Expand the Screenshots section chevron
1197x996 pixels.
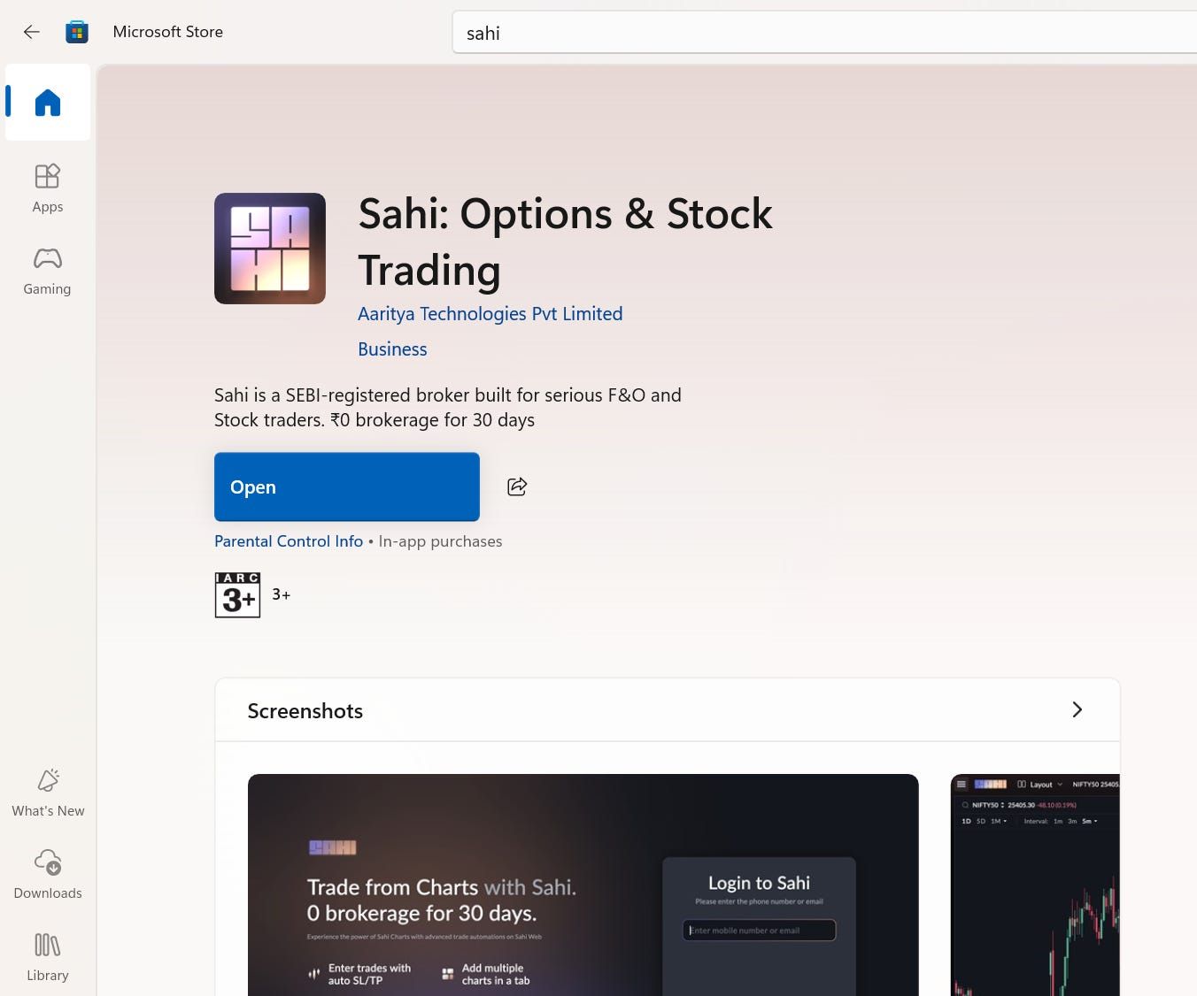(1077, 709)
